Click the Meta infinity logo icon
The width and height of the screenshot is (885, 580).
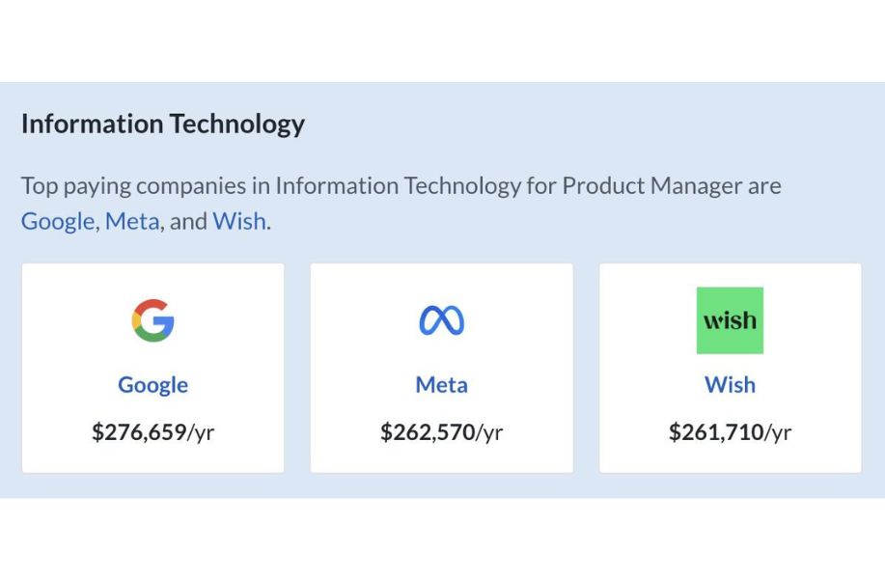click(x=441, y=319)
